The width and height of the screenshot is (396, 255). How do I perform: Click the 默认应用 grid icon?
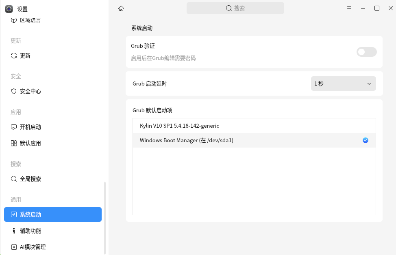14,143
